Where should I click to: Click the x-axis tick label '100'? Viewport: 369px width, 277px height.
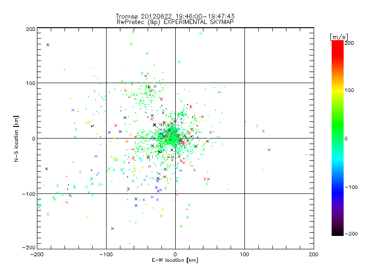click(244, 255)
